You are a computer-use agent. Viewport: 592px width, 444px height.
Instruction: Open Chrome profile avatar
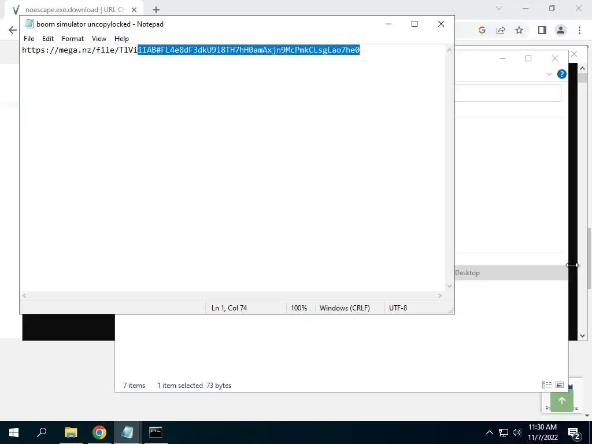point(561,30)
